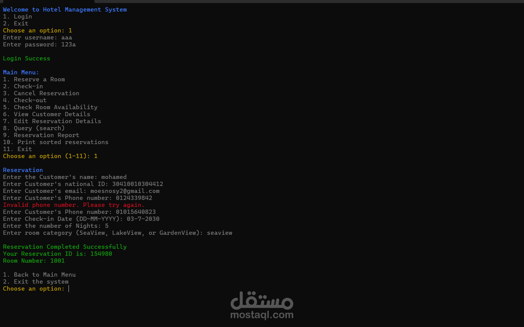The height and width of the screenshot is (327, 524).
Task: Click 'Choose an option (1-11): 1' line
Action: (x=50, y=156)
